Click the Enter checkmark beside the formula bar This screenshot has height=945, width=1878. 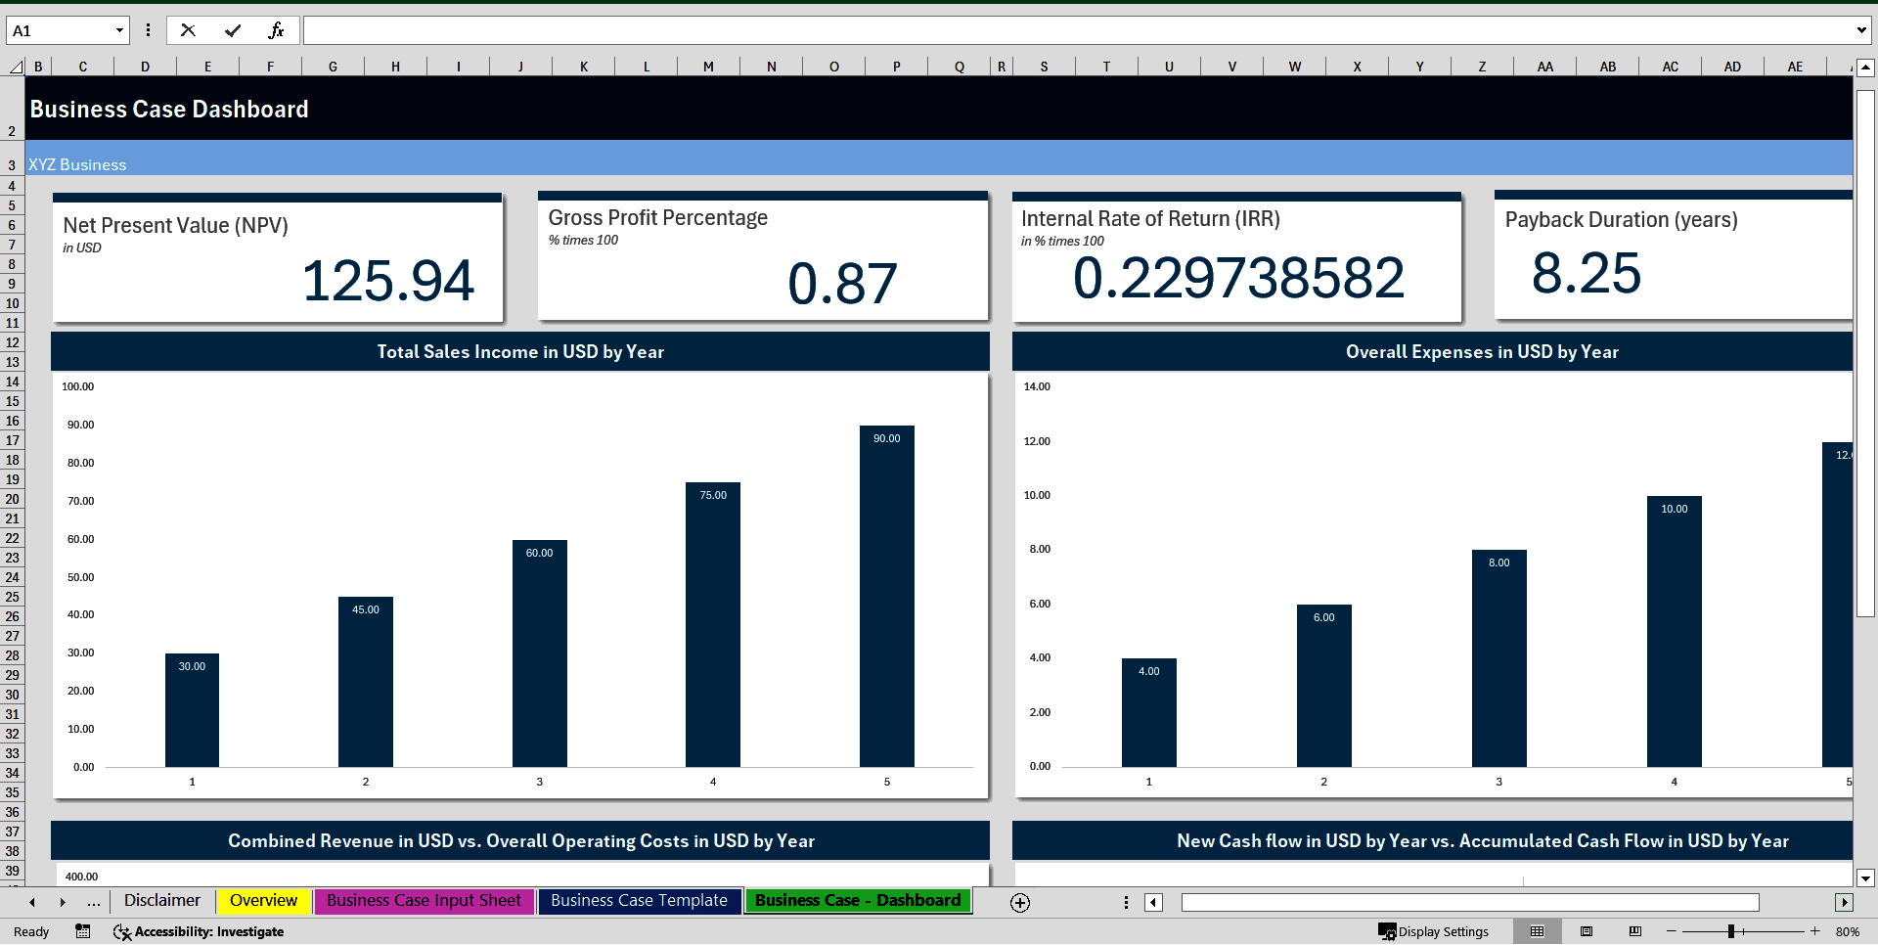[x=232, y=29]
